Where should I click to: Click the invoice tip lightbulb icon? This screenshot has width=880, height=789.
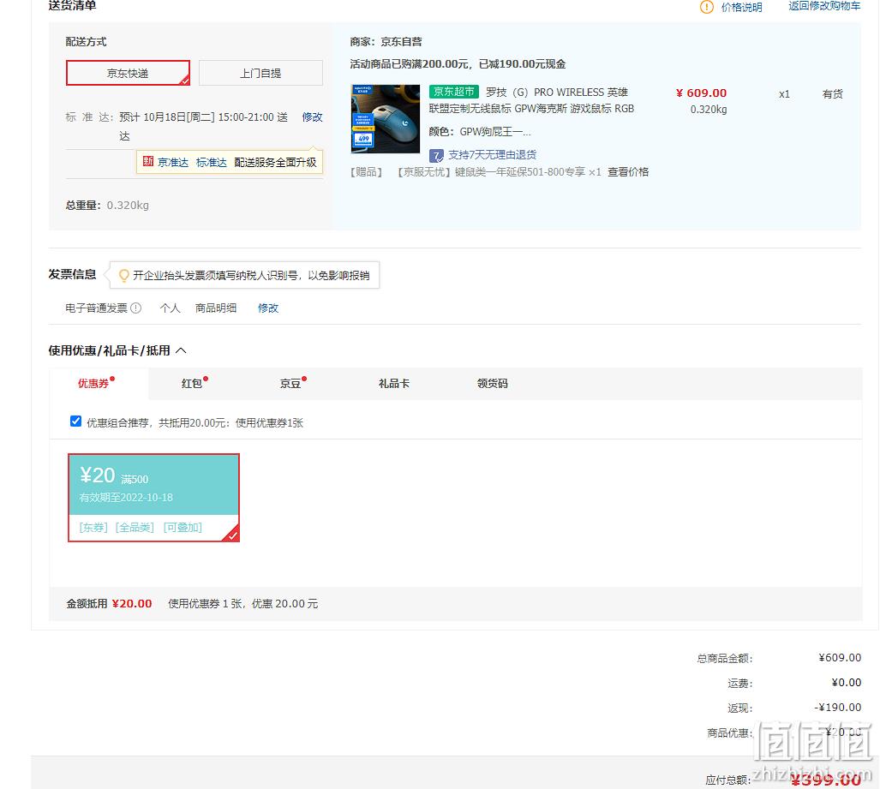point(124,276)
